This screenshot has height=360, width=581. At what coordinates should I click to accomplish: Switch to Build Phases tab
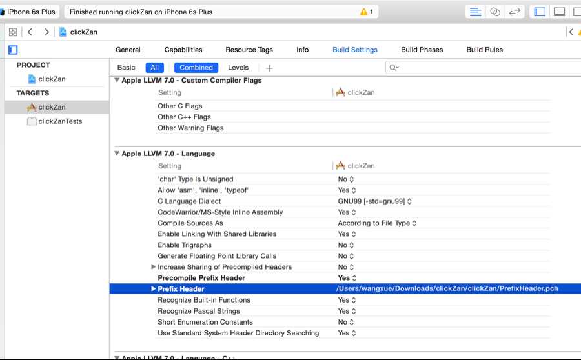[422, 50]
